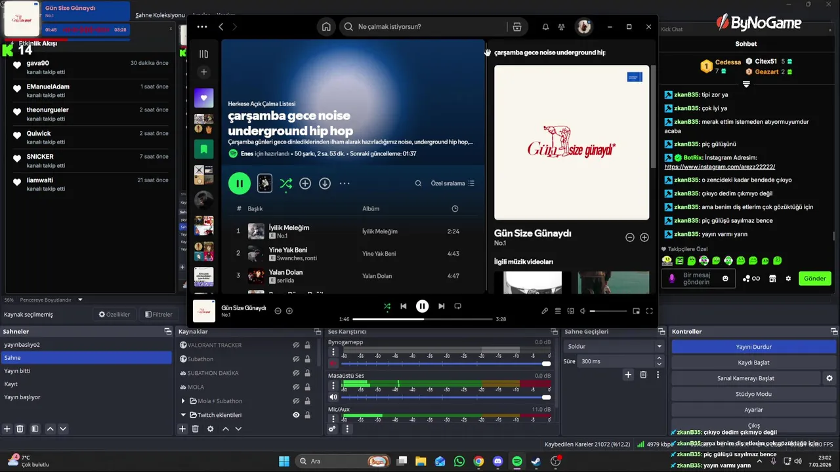
Task: Click Kaydı Başlat button
Action: point(754,363)
